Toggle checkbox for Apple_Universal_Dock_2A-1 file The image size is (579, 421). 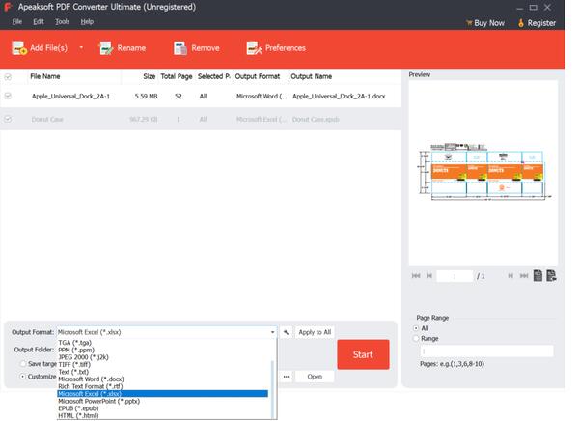(x=9, y=96)
